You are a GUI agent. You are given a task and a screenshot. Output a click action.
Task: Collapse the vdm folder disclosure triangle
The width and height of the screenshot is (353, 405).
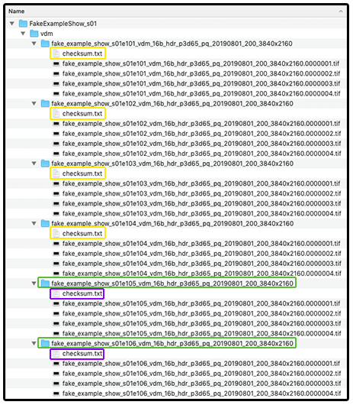click(x=23, y=34)
